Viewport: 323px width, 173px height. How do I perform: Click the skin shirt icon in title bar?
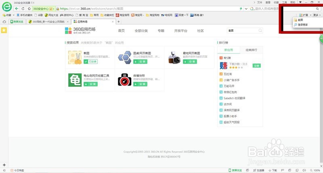click(x=300, y=2)
